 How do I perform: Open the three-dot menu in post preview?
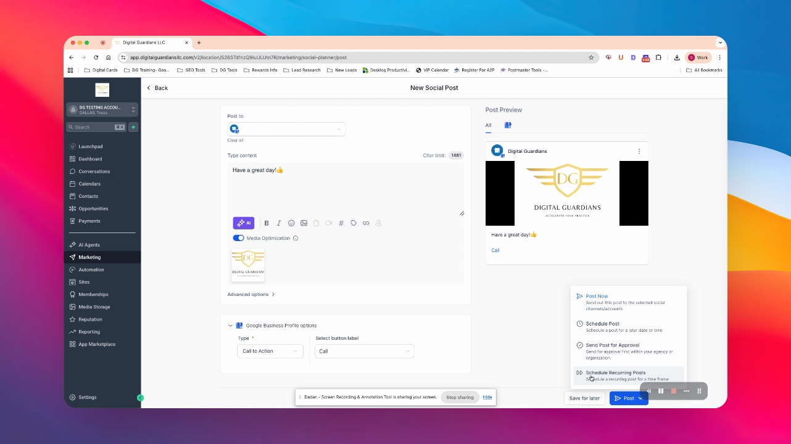(639, 151)
